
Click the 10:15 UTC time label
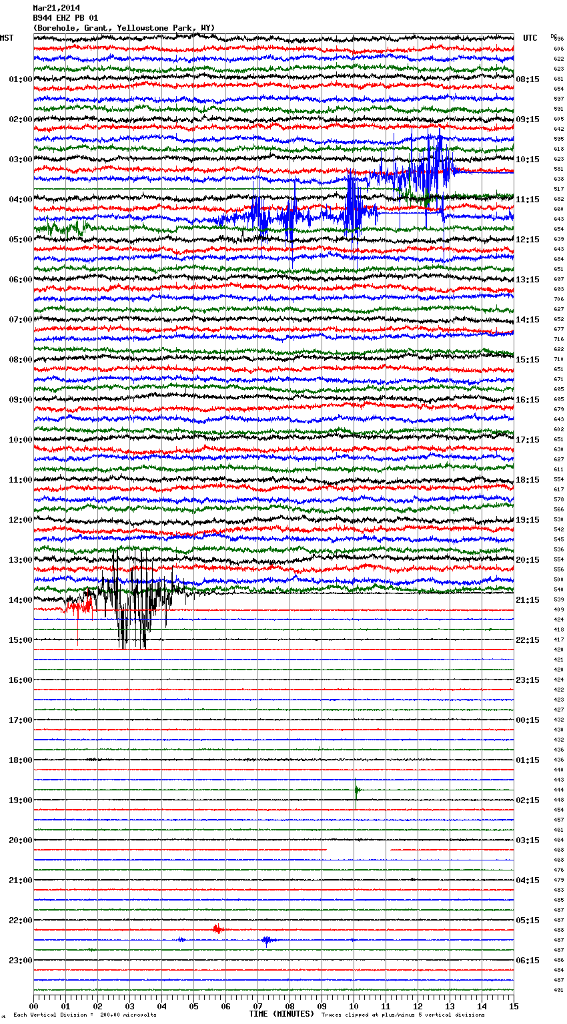[x=528, y=160]
